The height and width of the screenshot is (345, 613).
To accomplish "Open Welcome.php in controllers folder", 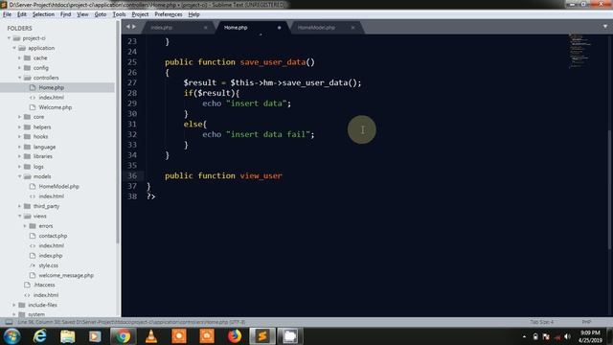I will coord(56,107).
